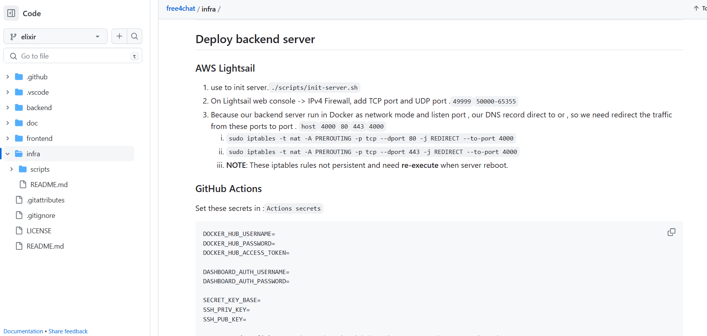Viewport: 707px width, 336px height.
Task: Click the backend folder icon
Action: (x=19, y=107)
